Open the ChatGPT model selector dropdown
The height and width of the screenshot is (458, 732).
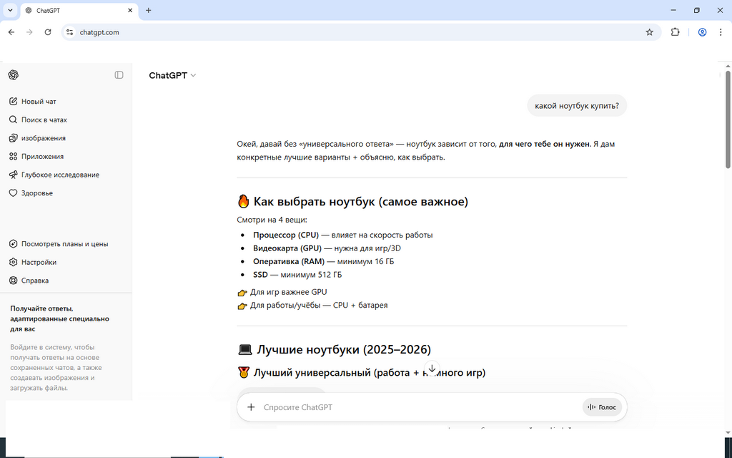point(172,76)
